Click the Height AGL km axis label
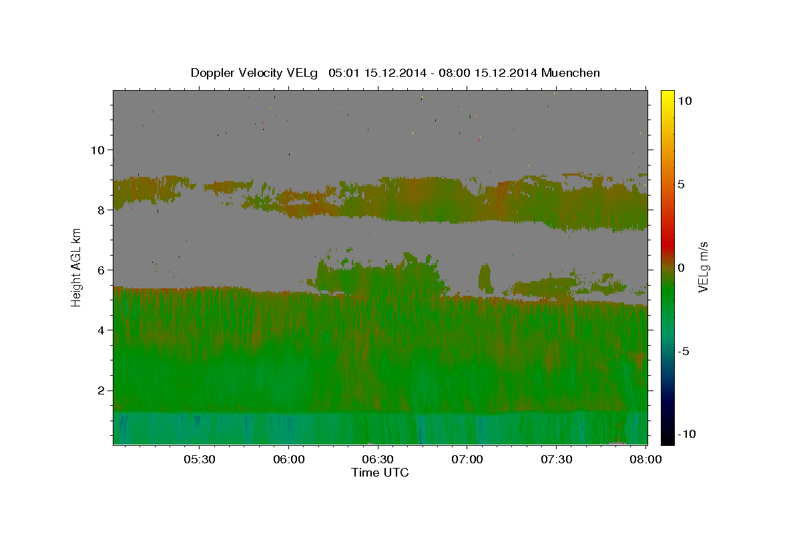This screenshot has height=534, width=801. point(77,267)
